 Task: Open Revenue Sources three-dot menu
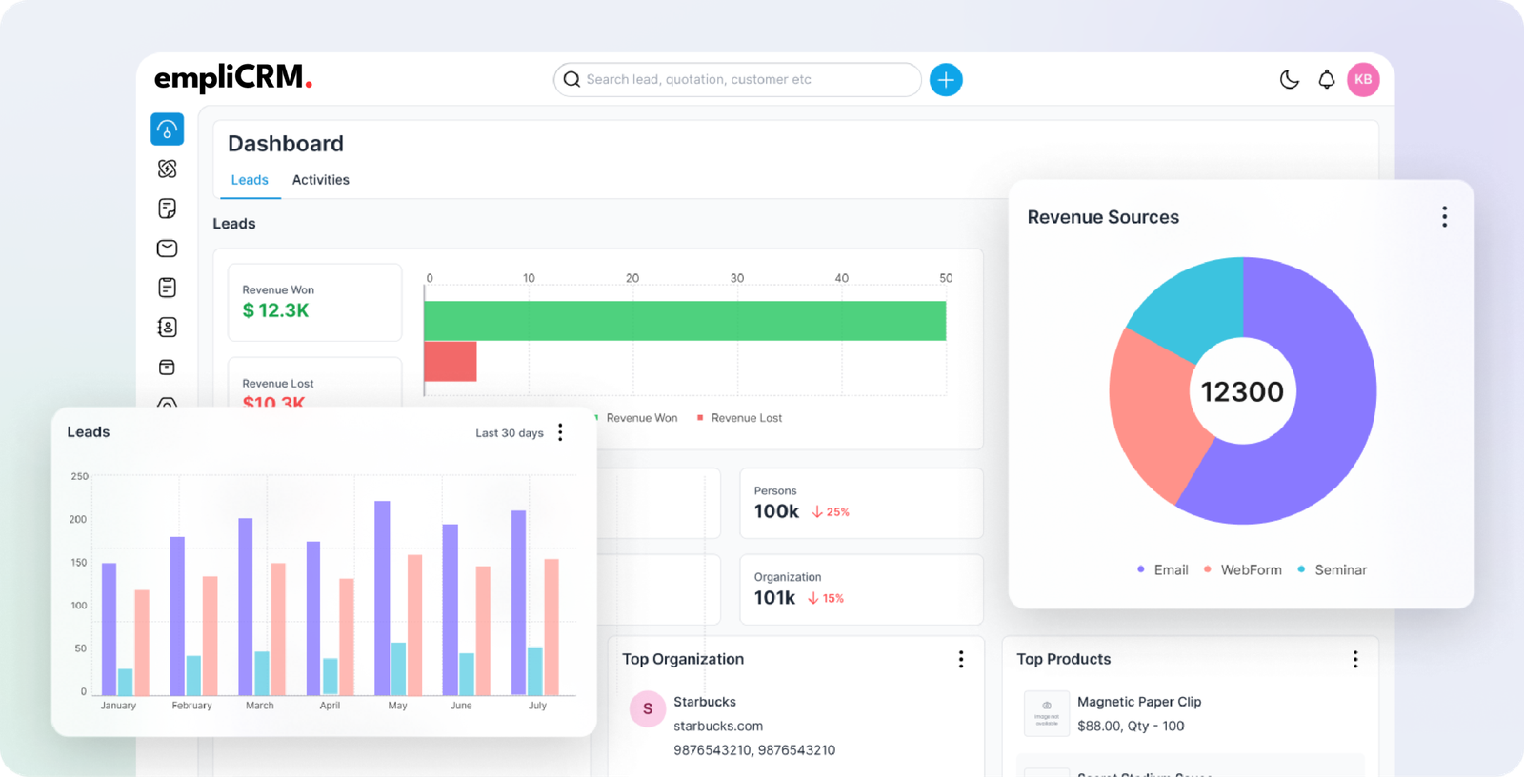coord(1444,217)
